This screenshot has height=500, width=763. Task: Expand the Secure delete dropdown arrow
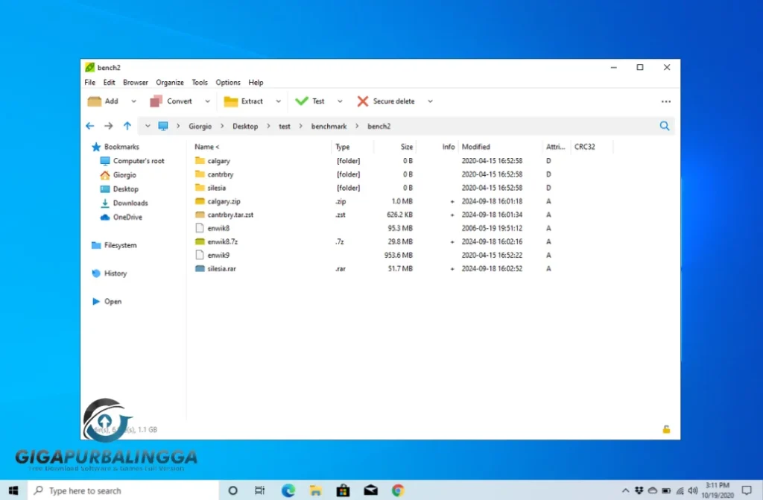[430, 101]
